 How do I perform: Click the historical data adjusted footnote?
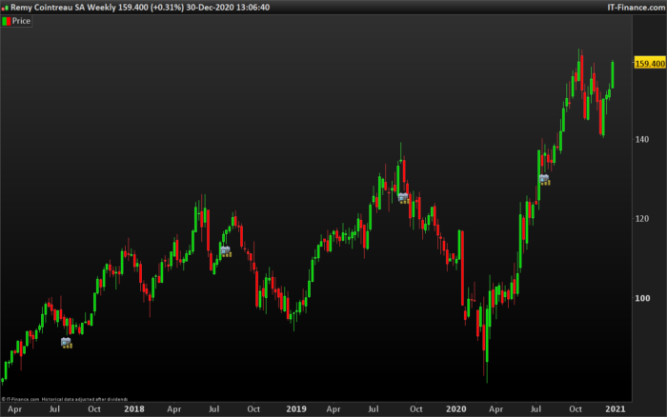click(x=84, y=399)
